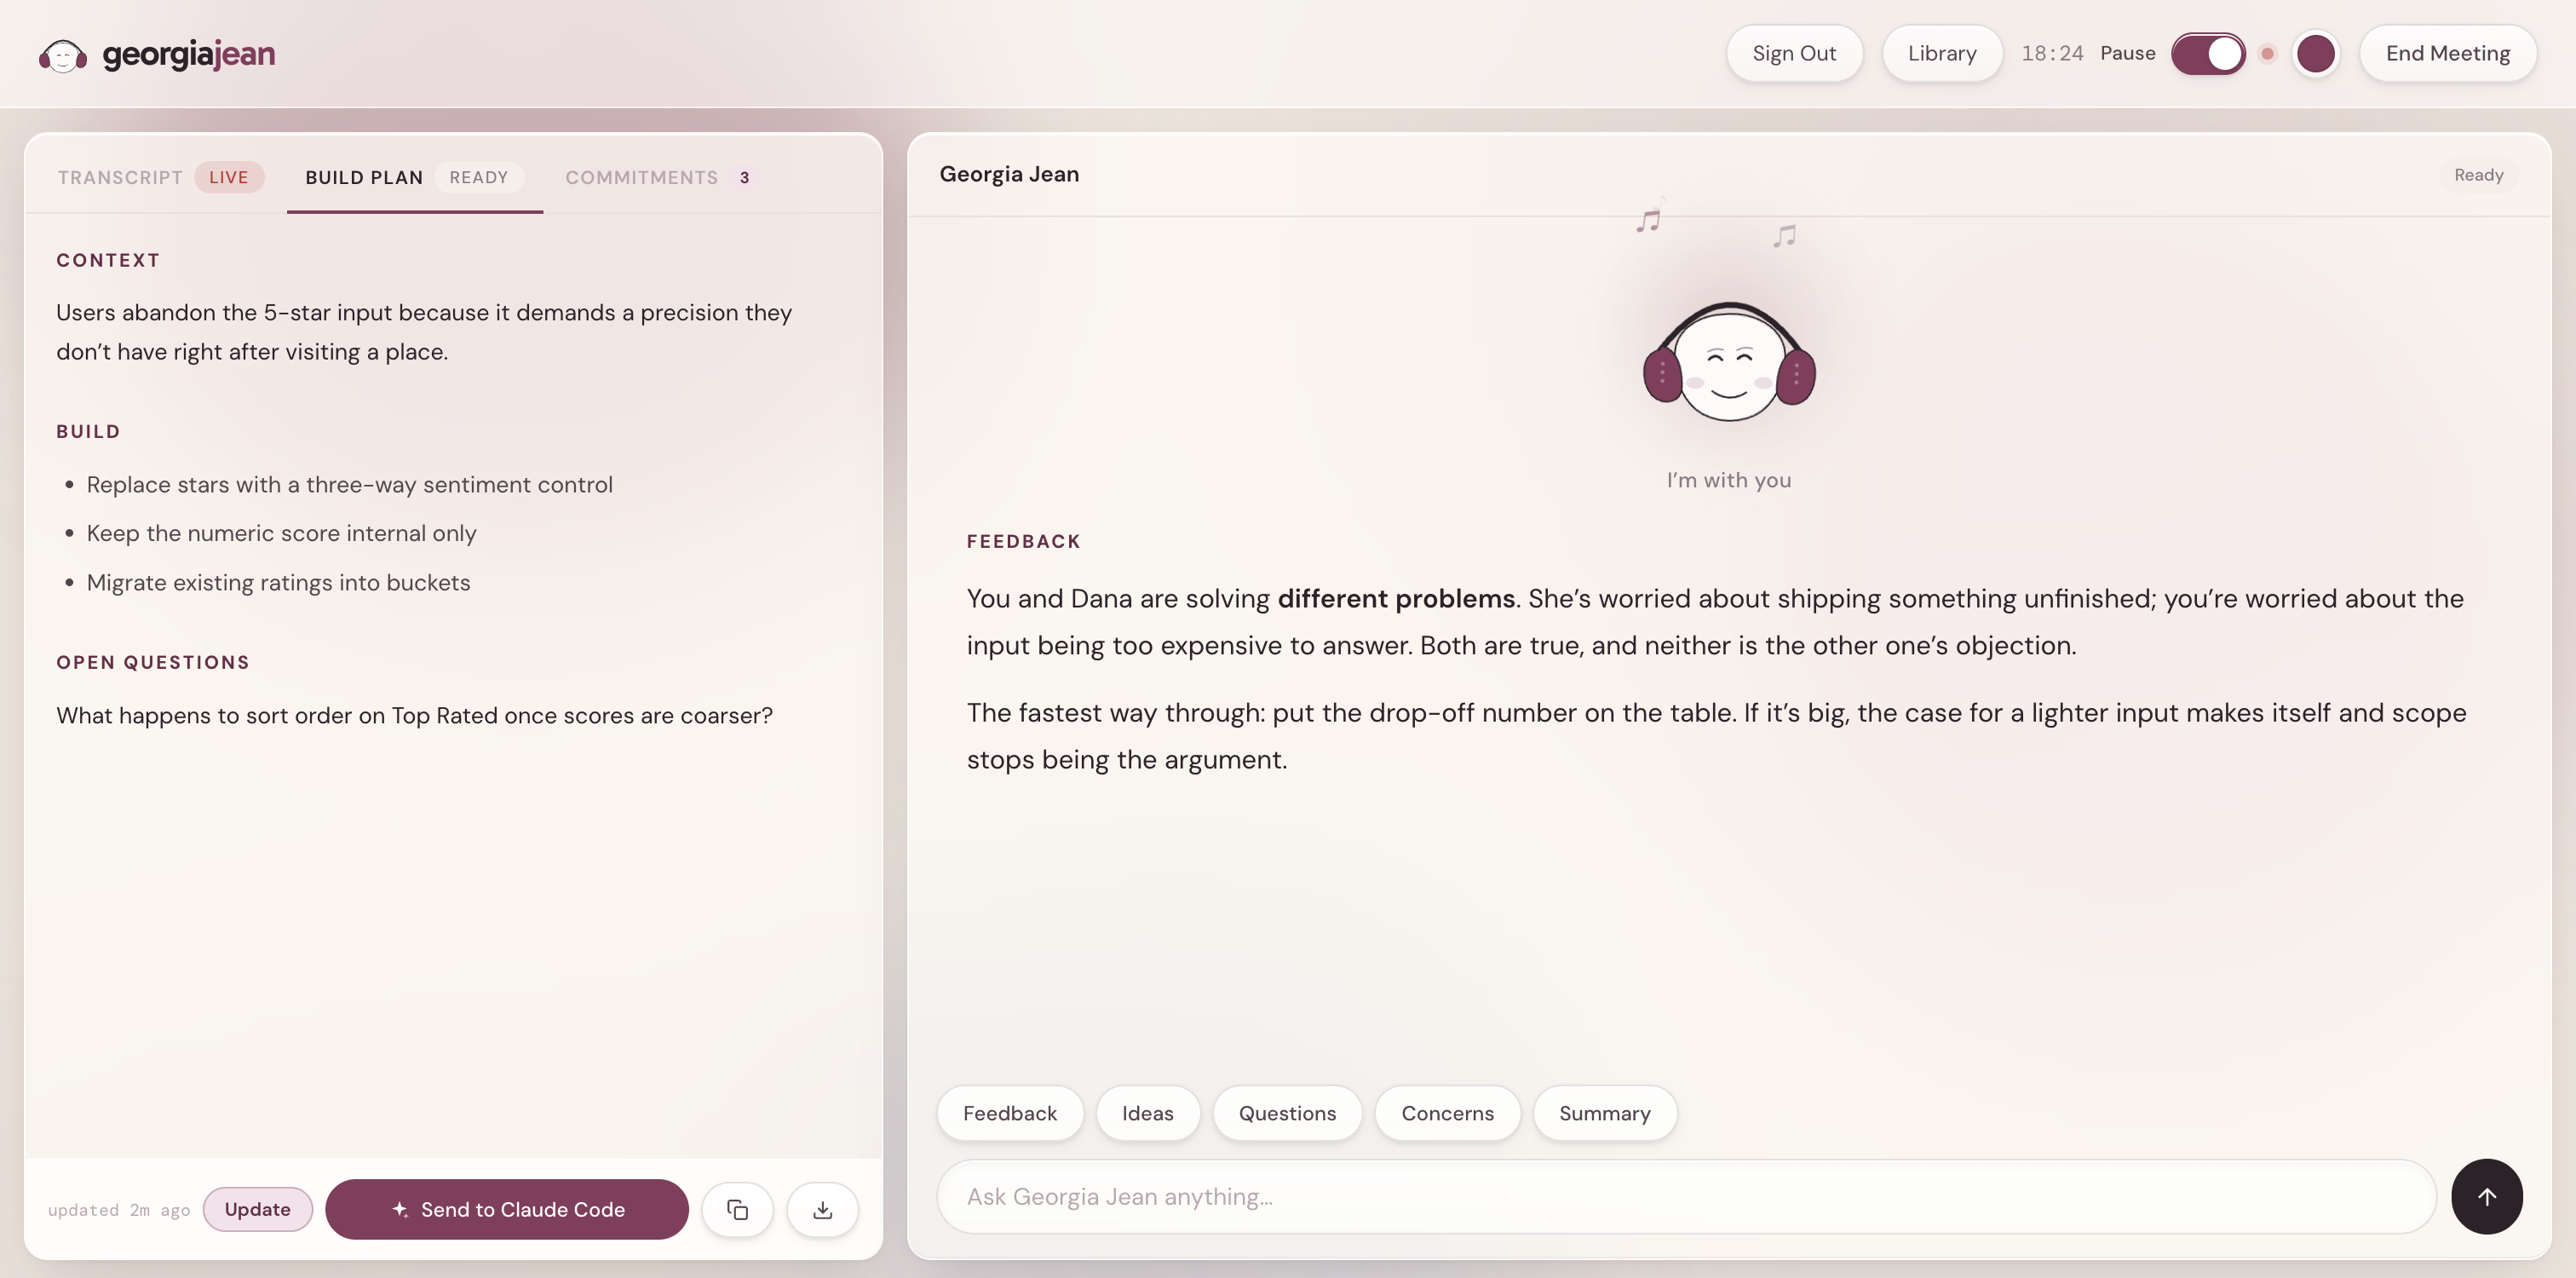The height and width of the screenshot is (1278, 2576).
Task: Click the FEEDBACK heading in chat
Action: tap(1023, 541)
